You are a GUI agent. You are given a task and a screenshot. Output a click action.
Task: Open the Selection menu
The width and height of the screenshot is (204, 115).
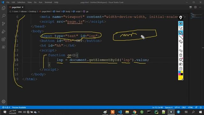click(21, 2)
